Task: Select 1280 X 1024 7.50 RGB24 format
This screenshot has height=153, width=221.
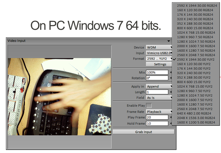Action: (196, 42)
